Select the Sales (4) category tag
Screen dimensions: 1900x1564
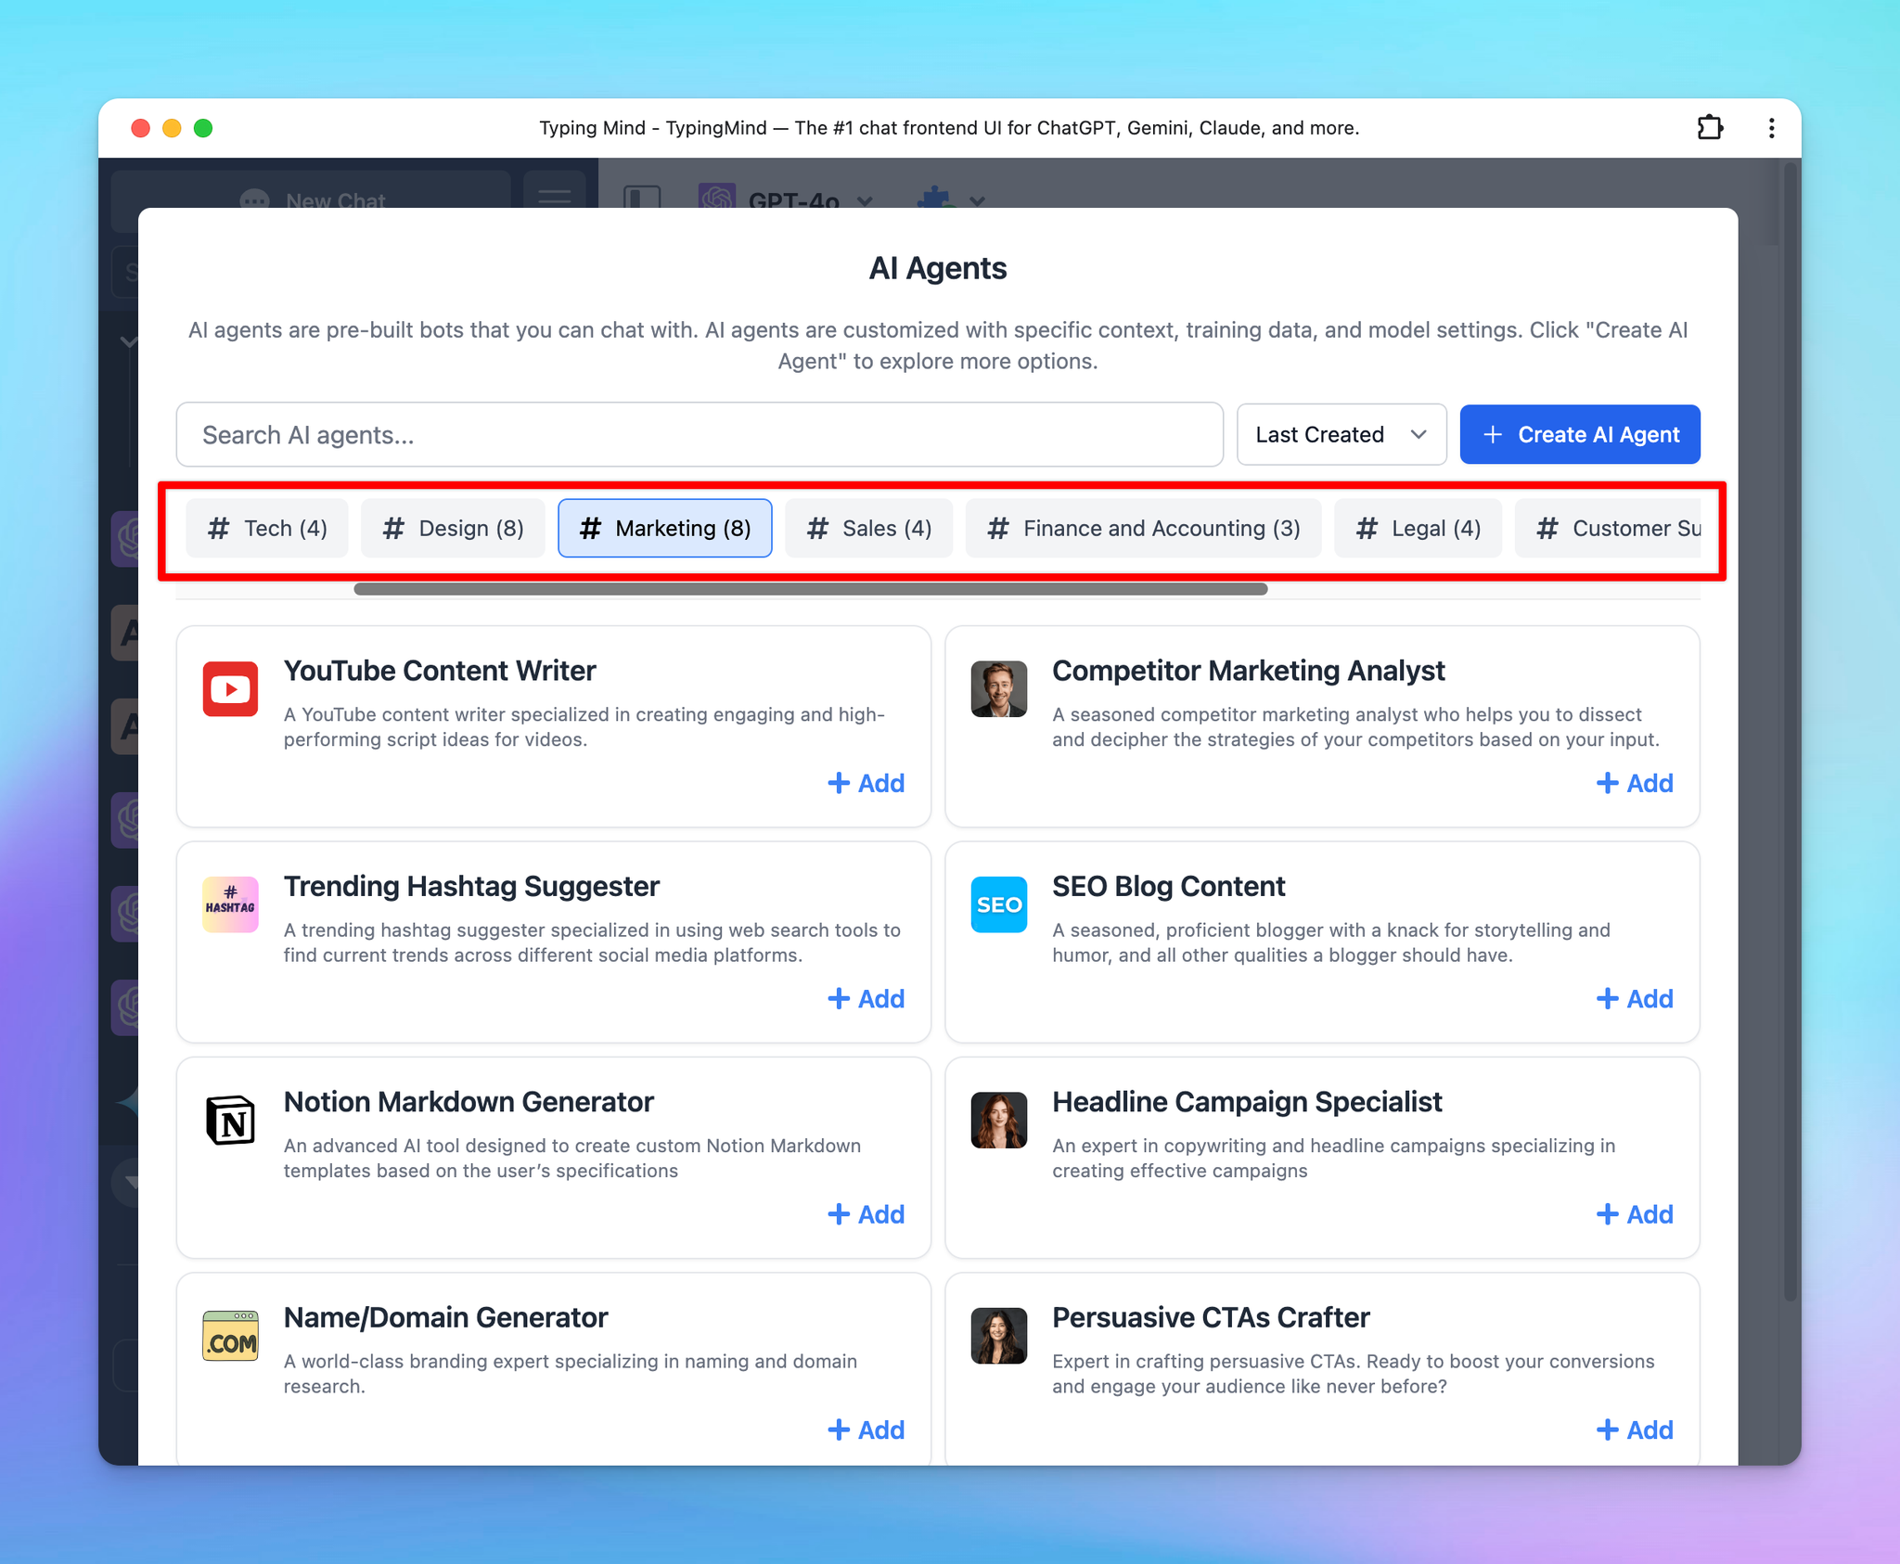[x=868, y=528]
